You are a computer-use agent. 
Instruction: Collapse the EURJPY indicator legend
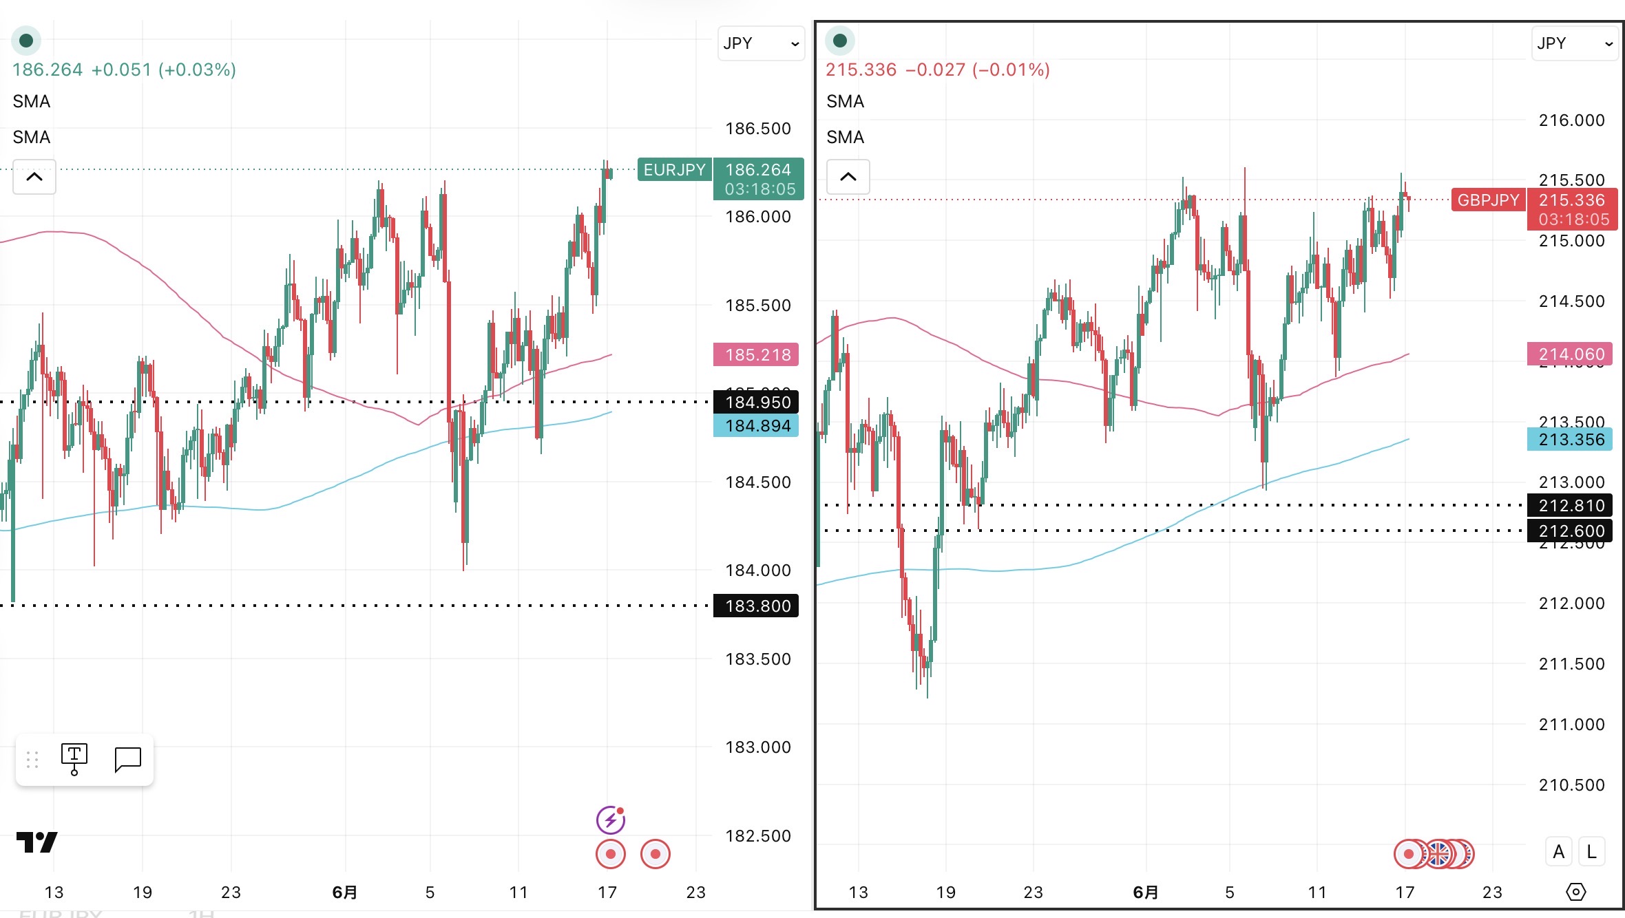(34, 177)
